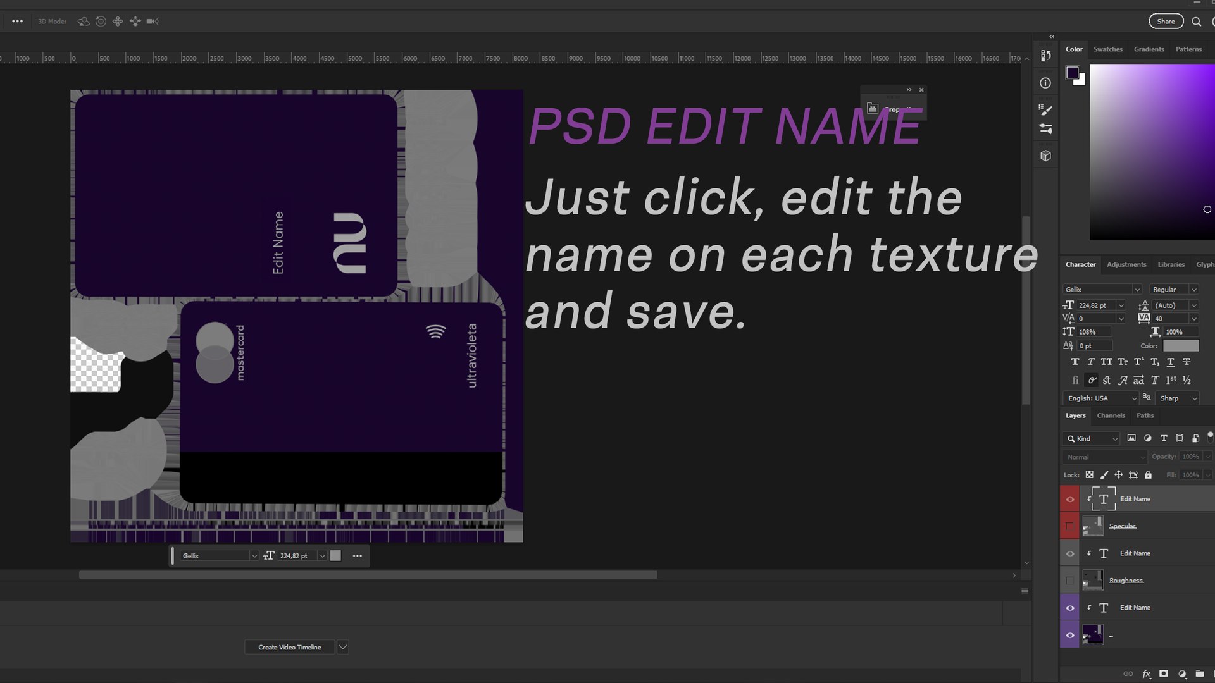The height and width of the screenshot is (683, 1215).
Task: Click the Faux Bold character style icon
Action: (x=1075, y=362)
